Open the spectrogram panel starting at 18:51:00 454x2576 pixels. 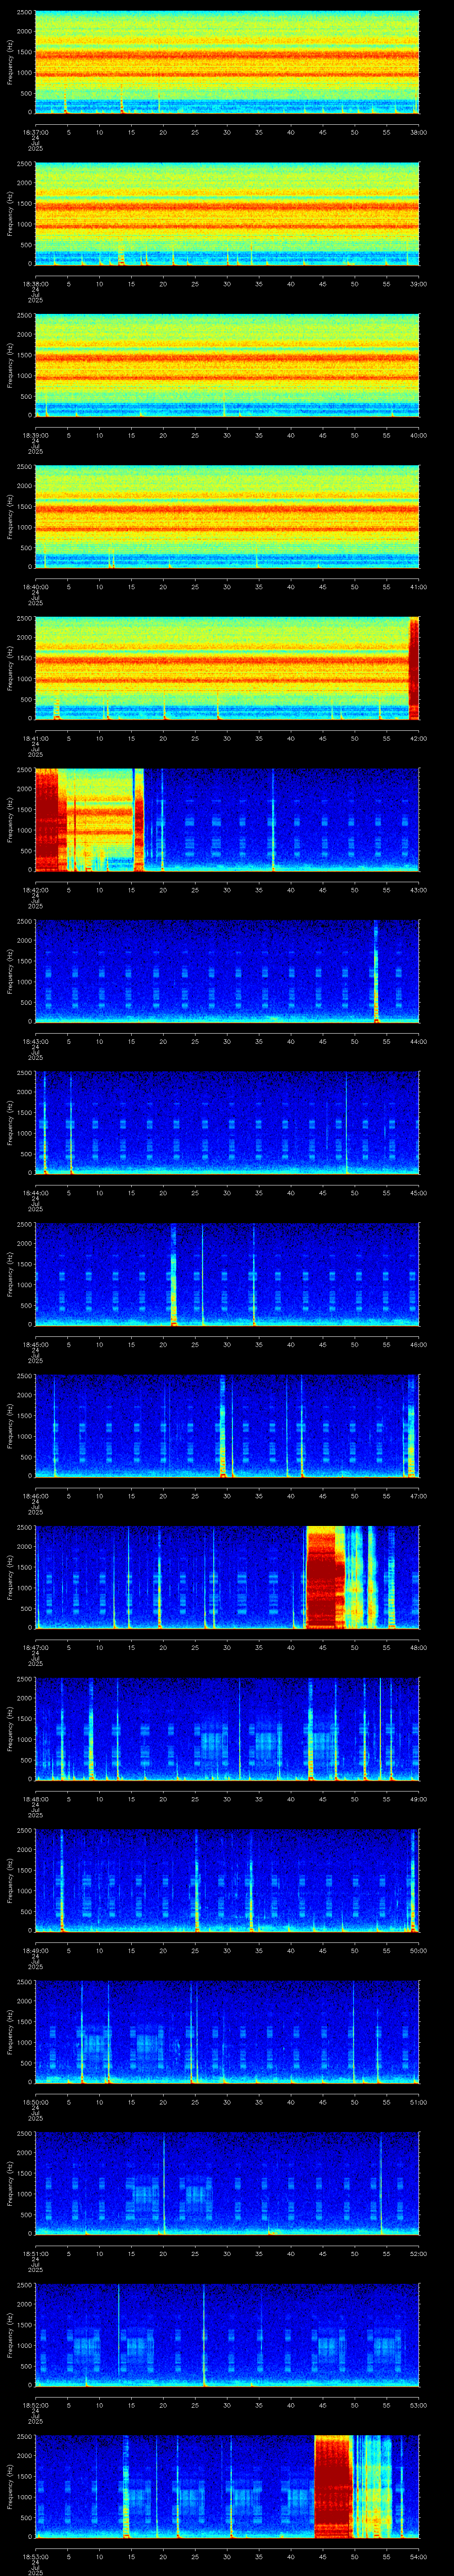pyautogui.click(x=227, y=2183)
